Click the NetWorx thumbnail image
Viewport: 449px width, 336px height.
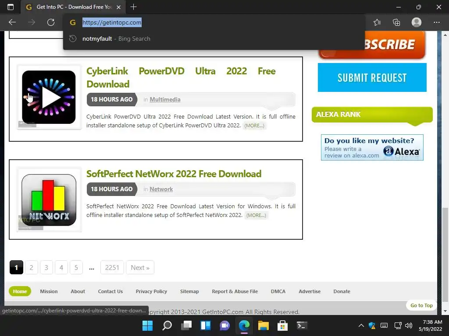pos(49,199)
